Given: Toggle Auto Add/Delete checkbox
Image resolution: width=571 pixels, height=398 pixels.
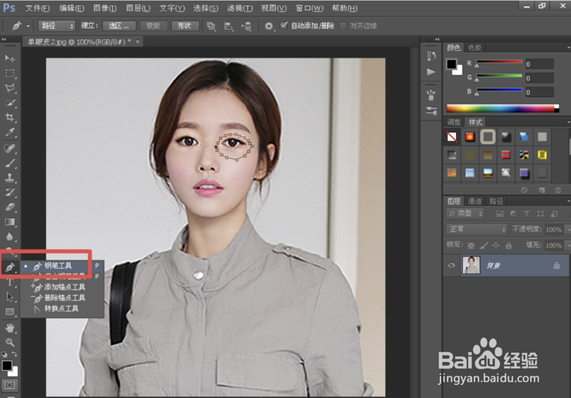Looking at the screenshot, I should [x=284, y=26].
